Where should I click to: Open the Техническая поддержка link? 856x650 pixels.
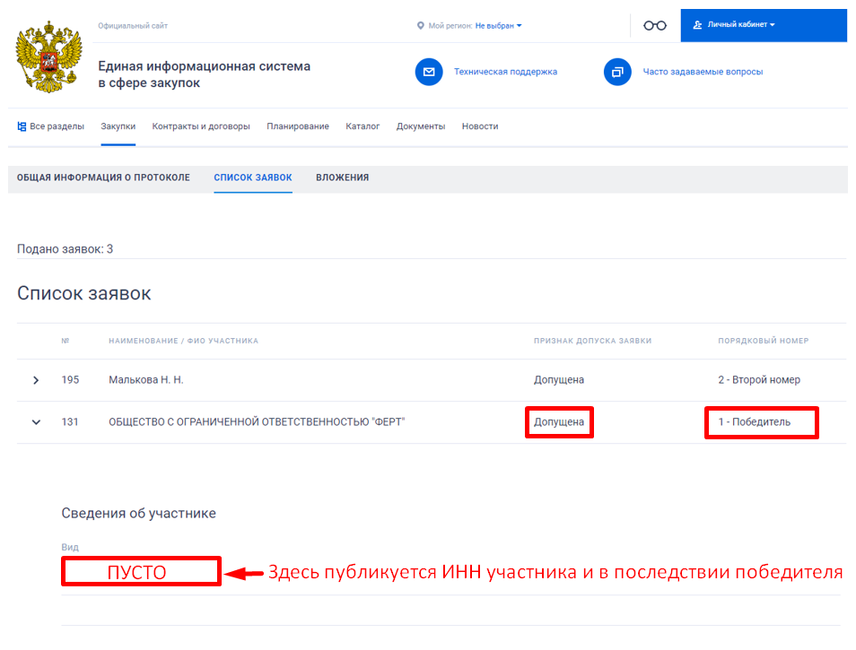point(505,72)
